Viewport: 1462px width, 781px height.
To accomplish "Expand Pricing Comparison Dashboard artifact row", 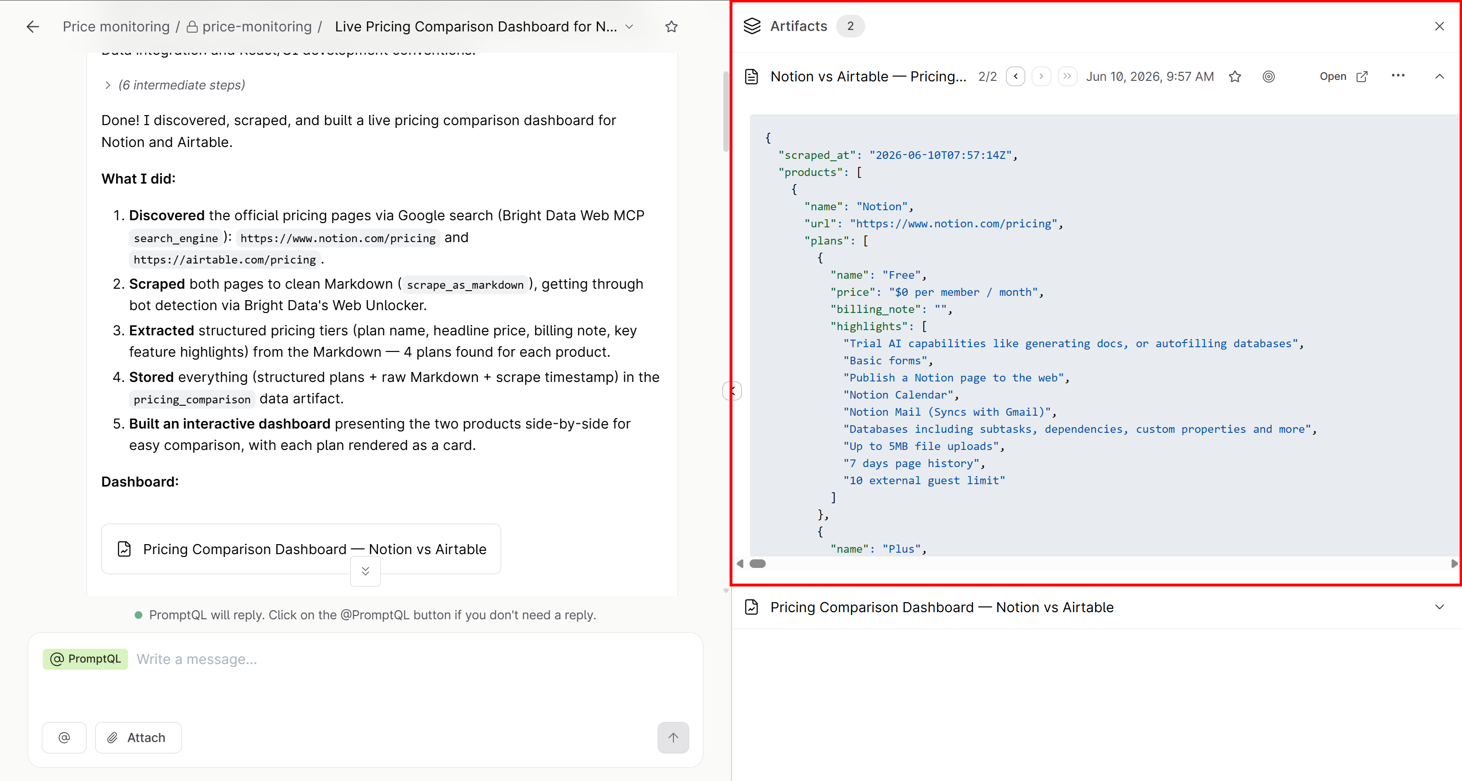I will click(1096, 607).
